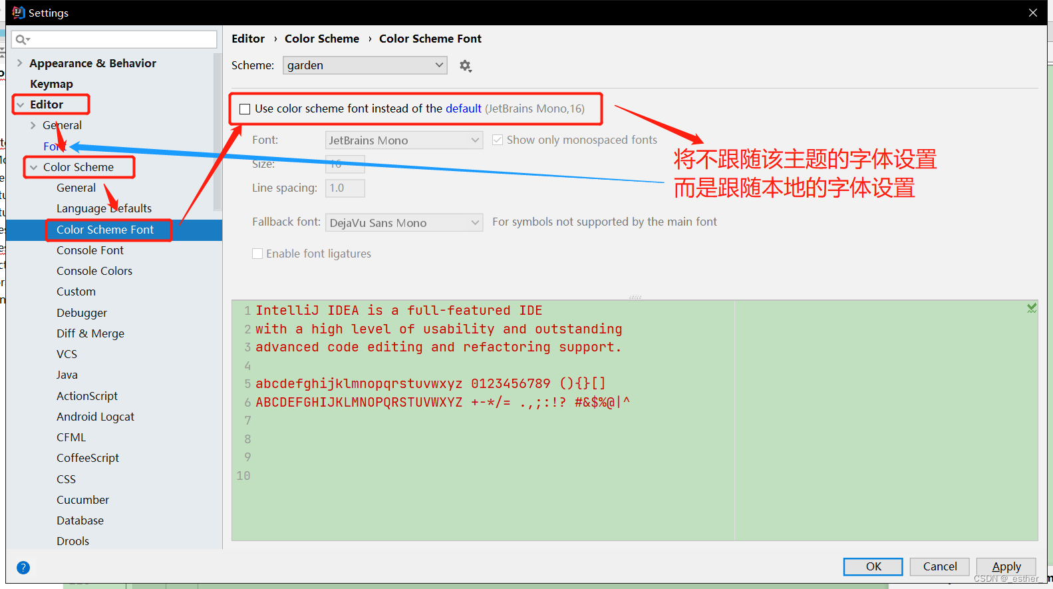The height and width of the screenshot is (589, 1053).
Task: Select Keymap in settings tree
Action: (x=51, y=84)
